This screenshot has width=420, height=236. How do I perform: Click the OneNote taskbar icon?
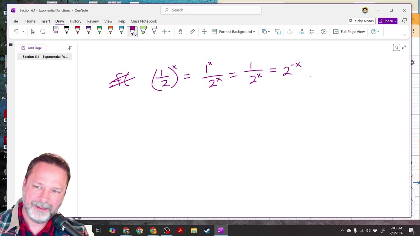tap(220, 230)
